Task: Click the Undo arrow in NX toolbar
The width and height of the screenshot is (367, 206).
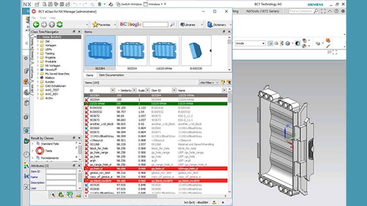Action: point(75,4)
